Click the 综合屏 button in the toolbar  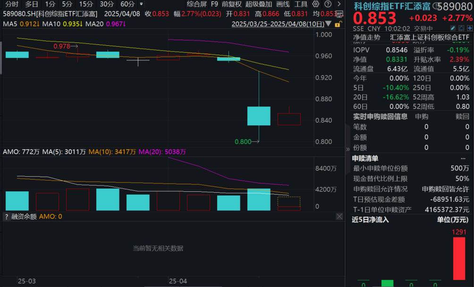[x=197, y=4]
